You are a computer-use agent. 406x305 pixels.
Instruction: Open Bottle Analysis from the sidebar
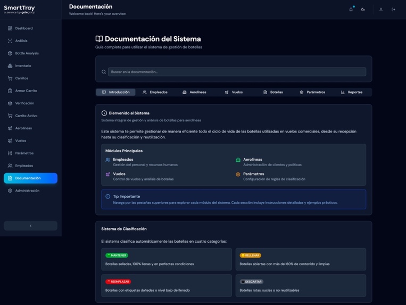pyautogui.click(x=30, y=53)
